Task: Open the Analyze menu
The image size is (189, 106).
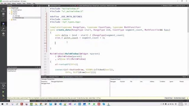Action: tap(19, 3)
